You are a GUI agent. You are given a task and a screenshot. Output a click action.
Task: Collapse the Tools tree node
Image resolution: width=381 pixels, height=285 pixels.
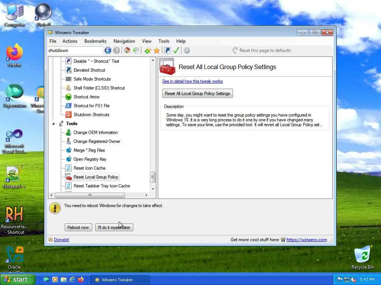[x=53, y=124]
